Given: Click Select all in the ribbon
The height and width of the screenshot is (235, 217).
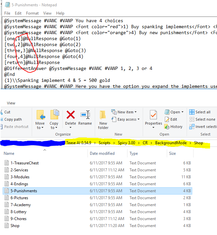Looking at the screenshot, I should click(200, 112).
